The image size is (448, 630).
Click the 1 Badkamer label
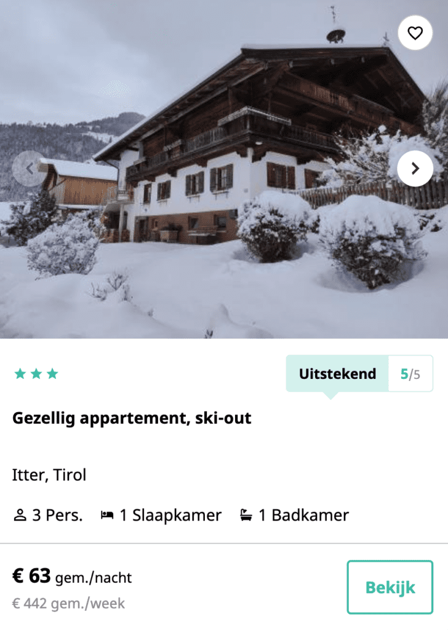[304, 516]
